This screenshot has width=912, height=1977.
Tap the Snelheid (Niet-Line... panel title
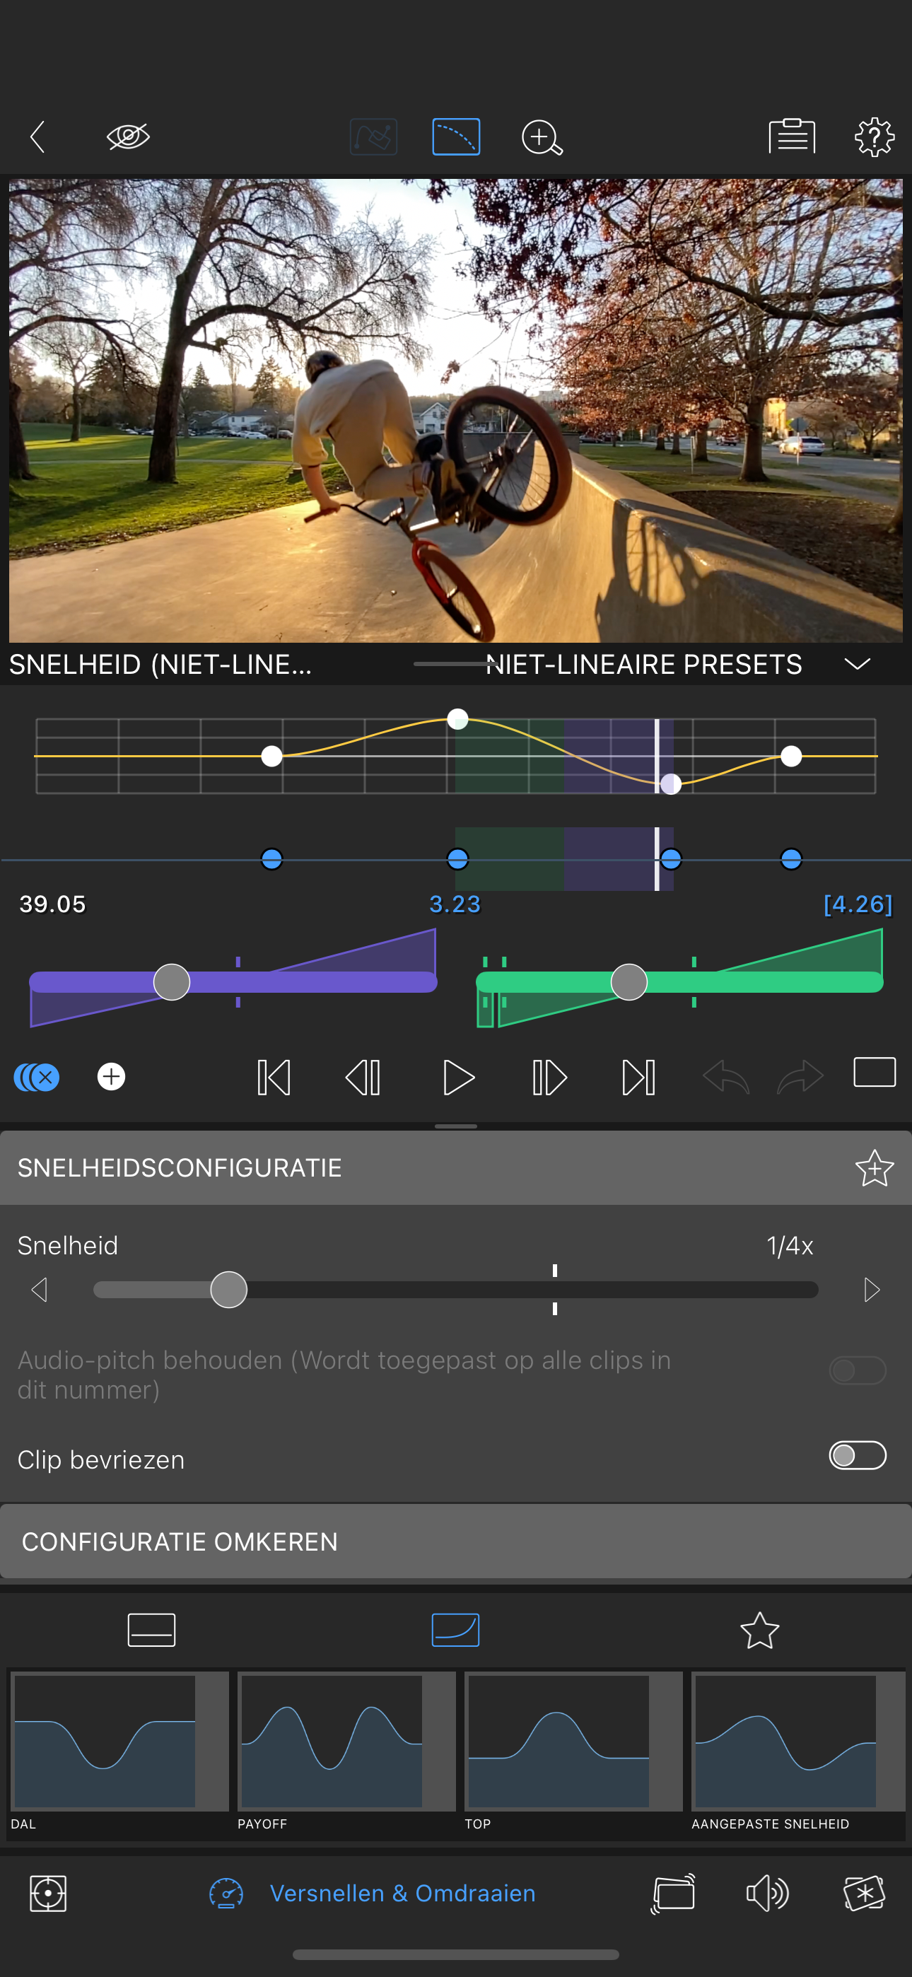click(160, 664)
